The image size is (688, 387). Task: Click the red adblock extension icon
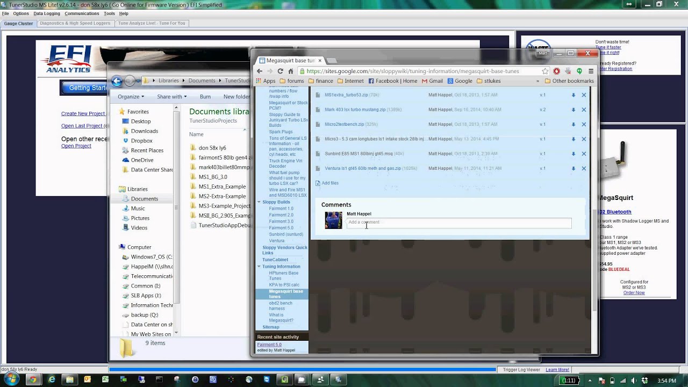pos(557,71)
